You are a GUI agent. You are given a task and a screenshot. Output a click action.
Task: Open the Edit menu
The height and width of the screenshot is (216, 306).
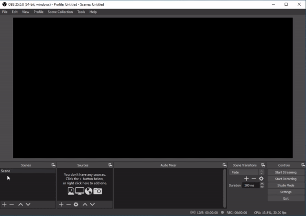pyautogui.click(x=15, y=12)
